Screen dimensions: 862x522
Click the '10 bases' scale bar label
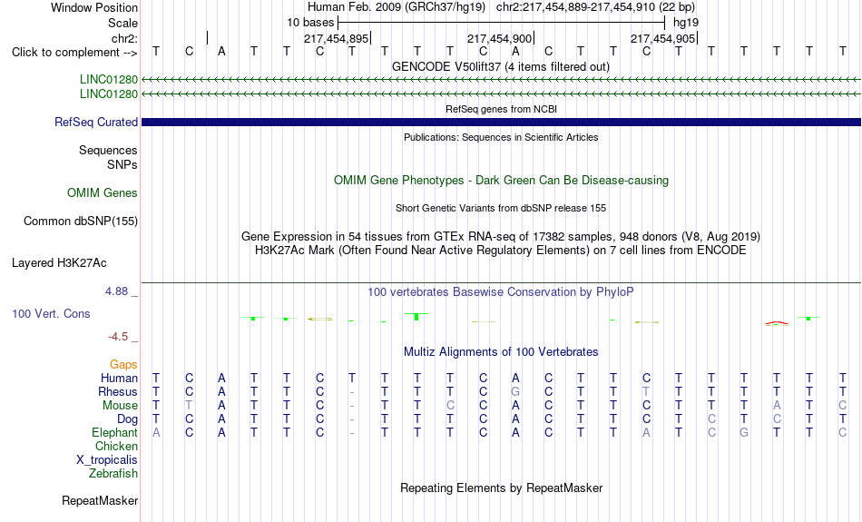tap(310, 23)
